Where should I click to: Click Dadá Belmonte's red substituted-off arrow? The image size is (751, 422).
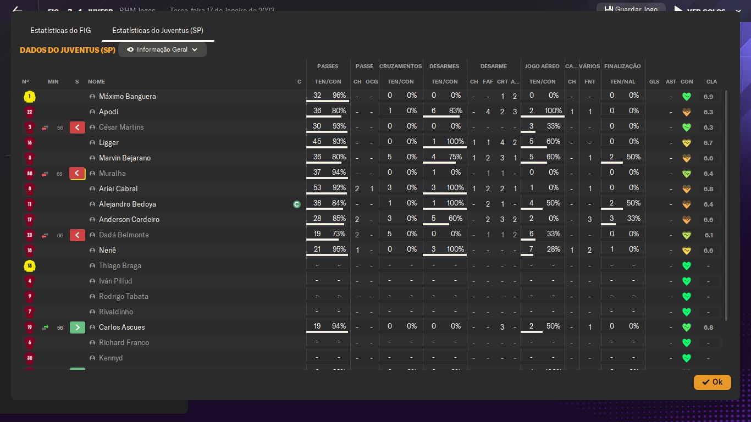(78, 235)
